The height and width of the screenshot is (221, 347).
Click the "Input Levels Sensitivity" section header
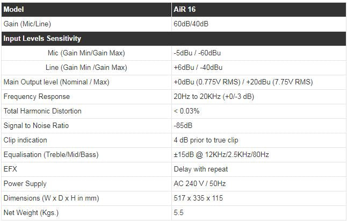(42, 39)
